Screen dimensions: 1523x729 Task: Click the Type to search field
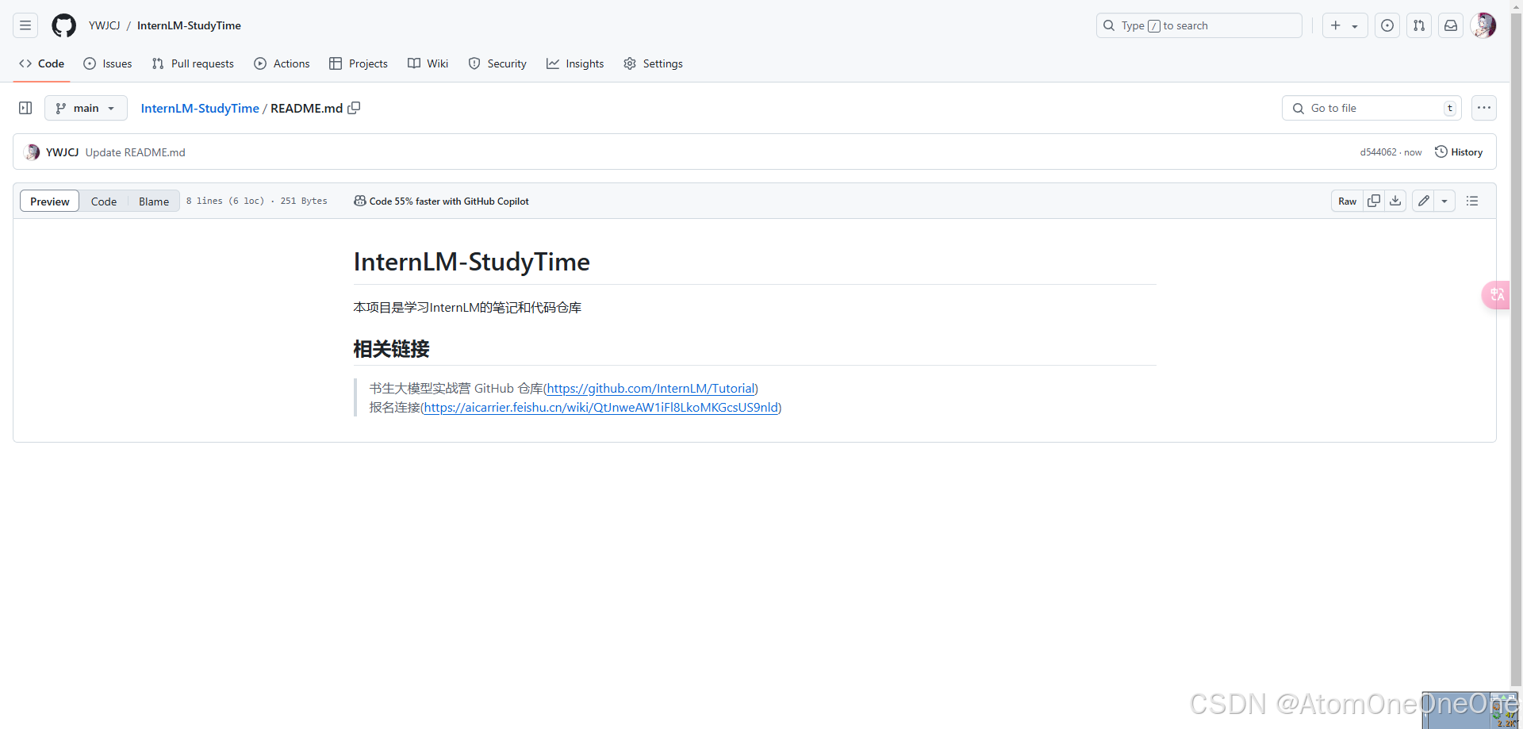coord(1199,25)
